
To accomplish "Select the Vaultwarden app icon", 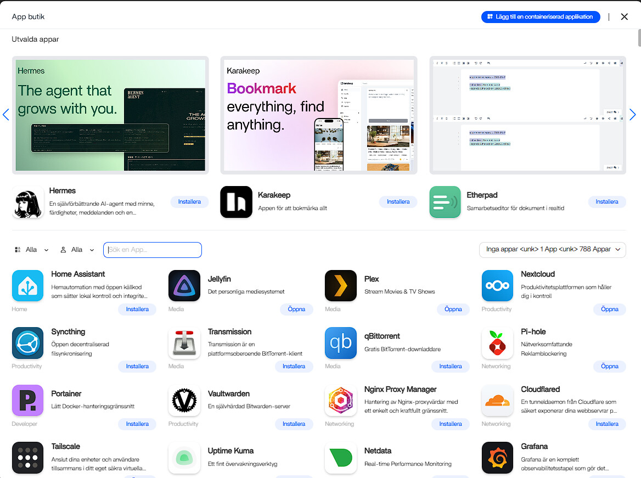I will 184,400.
